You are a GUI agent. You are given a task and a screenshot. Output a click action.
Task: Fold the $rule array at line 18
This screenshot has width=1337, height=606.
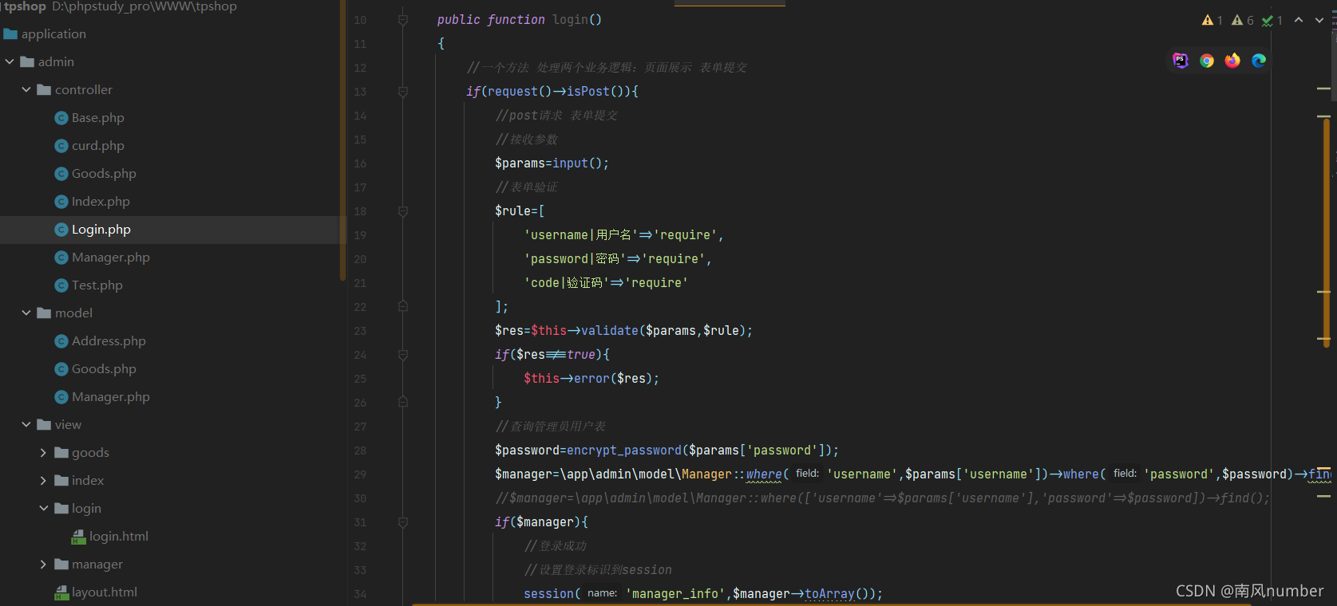coord(403,211)
